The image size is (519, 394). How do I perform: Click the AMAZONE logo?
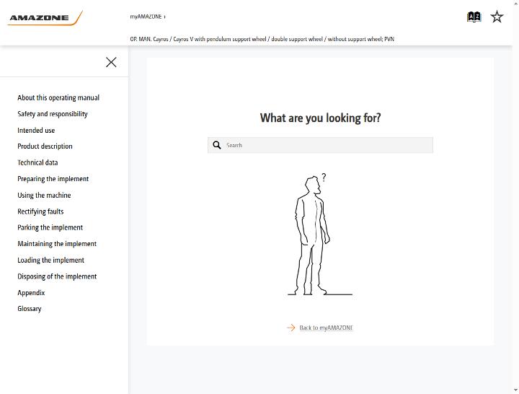coord(45,18)
